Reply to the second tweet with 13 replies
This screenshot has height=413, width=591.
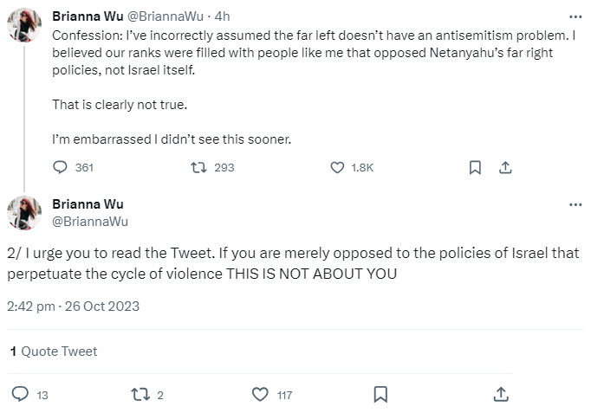coord(20,394)
